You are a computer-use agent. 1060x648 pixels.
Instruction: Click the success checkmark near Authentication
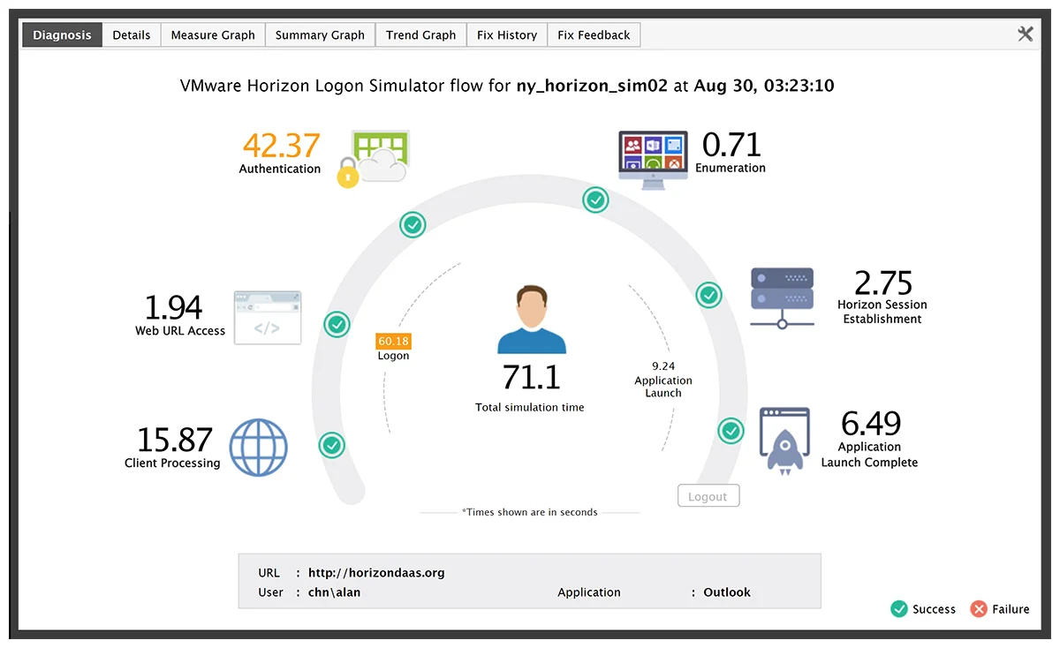pos(413,225)
